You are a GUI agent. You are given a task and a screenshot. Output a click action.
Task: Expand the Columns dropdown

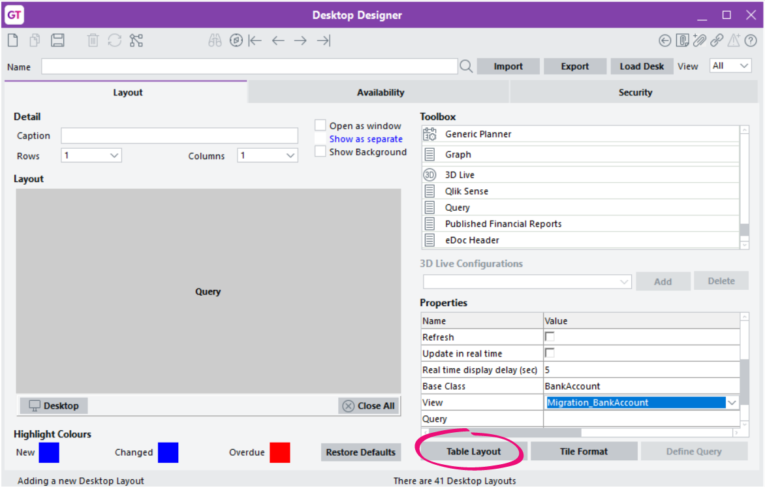coord(268,155)
